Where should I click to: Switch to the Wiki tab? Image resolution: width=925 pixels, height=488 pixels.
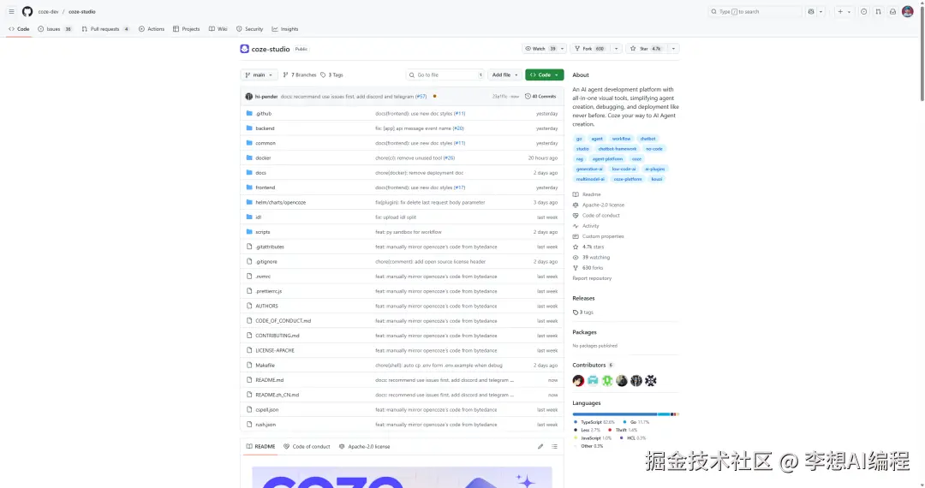point(218,29)
